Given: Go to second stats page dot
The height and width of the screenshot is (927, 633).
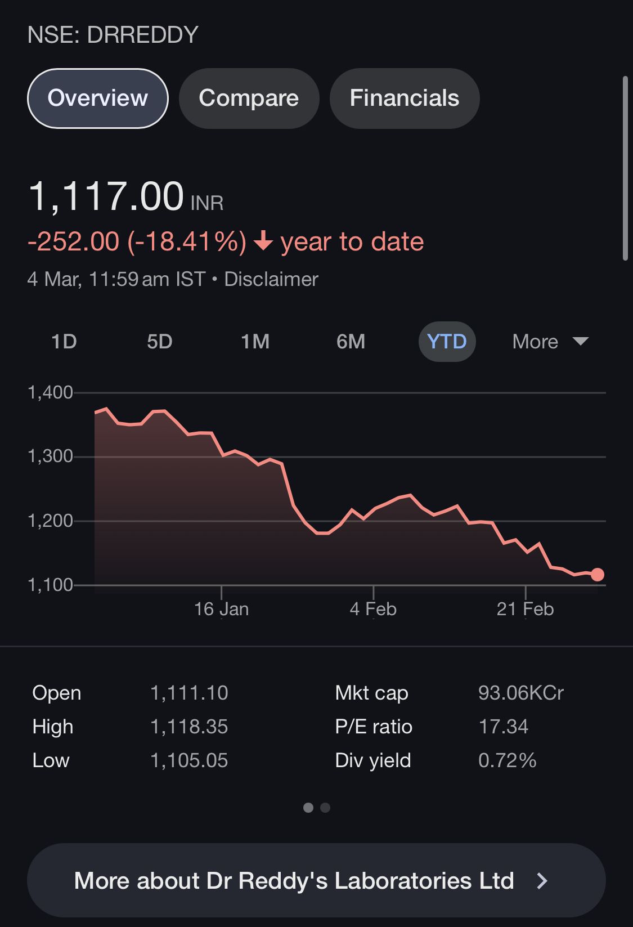Looking at the screenshot, I should pyautogui.click(x=325, y=808).
